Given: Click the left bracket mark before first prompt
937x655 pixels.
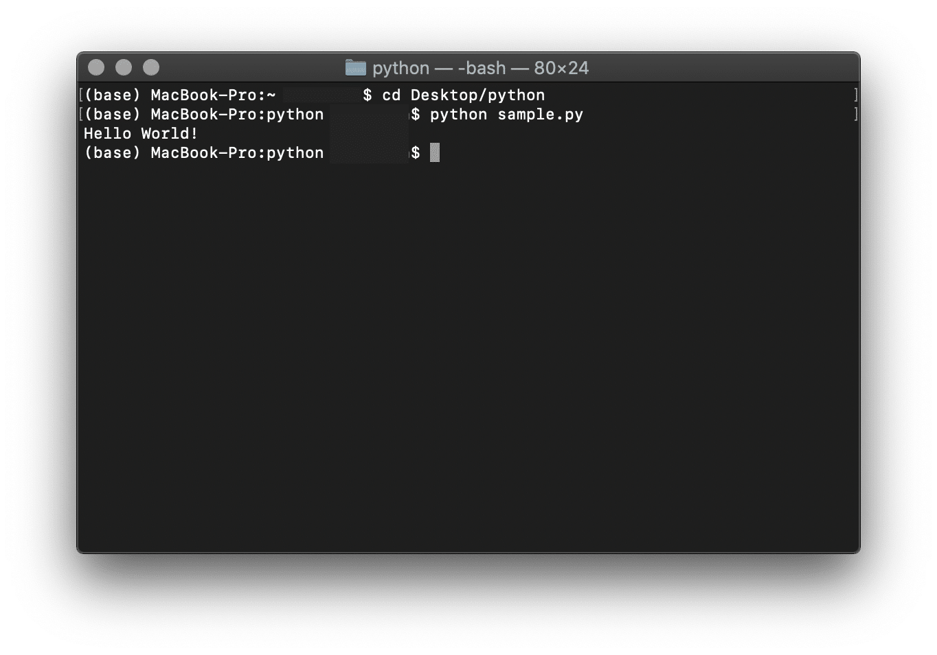Looking at the screenshot, I should (x=81, y=95).
